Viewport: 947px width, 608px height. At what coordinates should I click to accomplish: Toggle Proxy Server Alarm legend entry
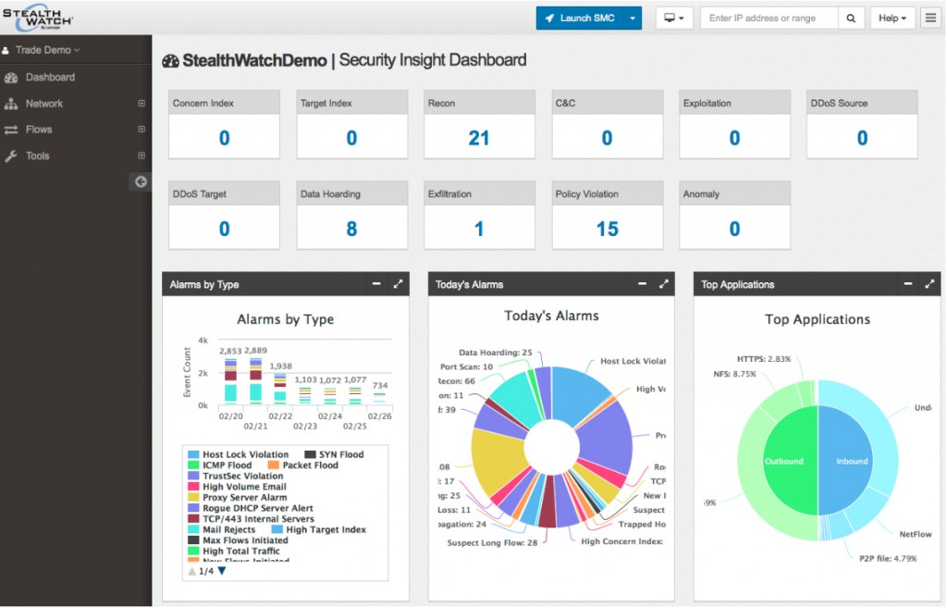pyautogui.click(x=238, y=497)
